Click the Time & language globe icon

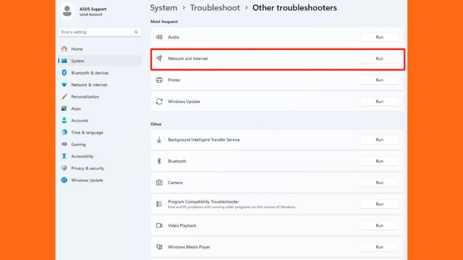(x=64, y=132)
